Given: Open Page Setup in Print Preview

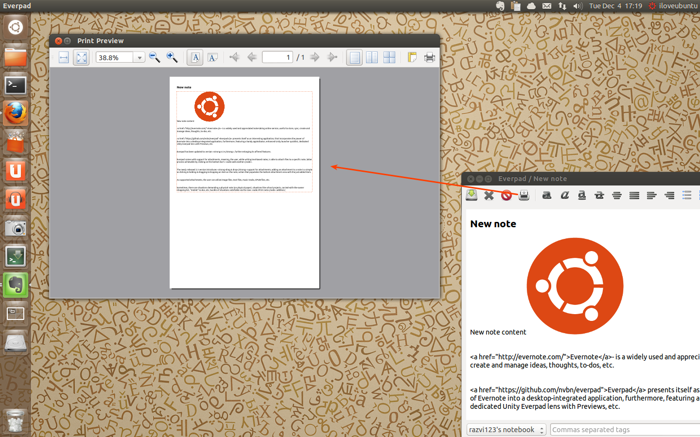Looking at the screenshot, I should pos(412,57).
